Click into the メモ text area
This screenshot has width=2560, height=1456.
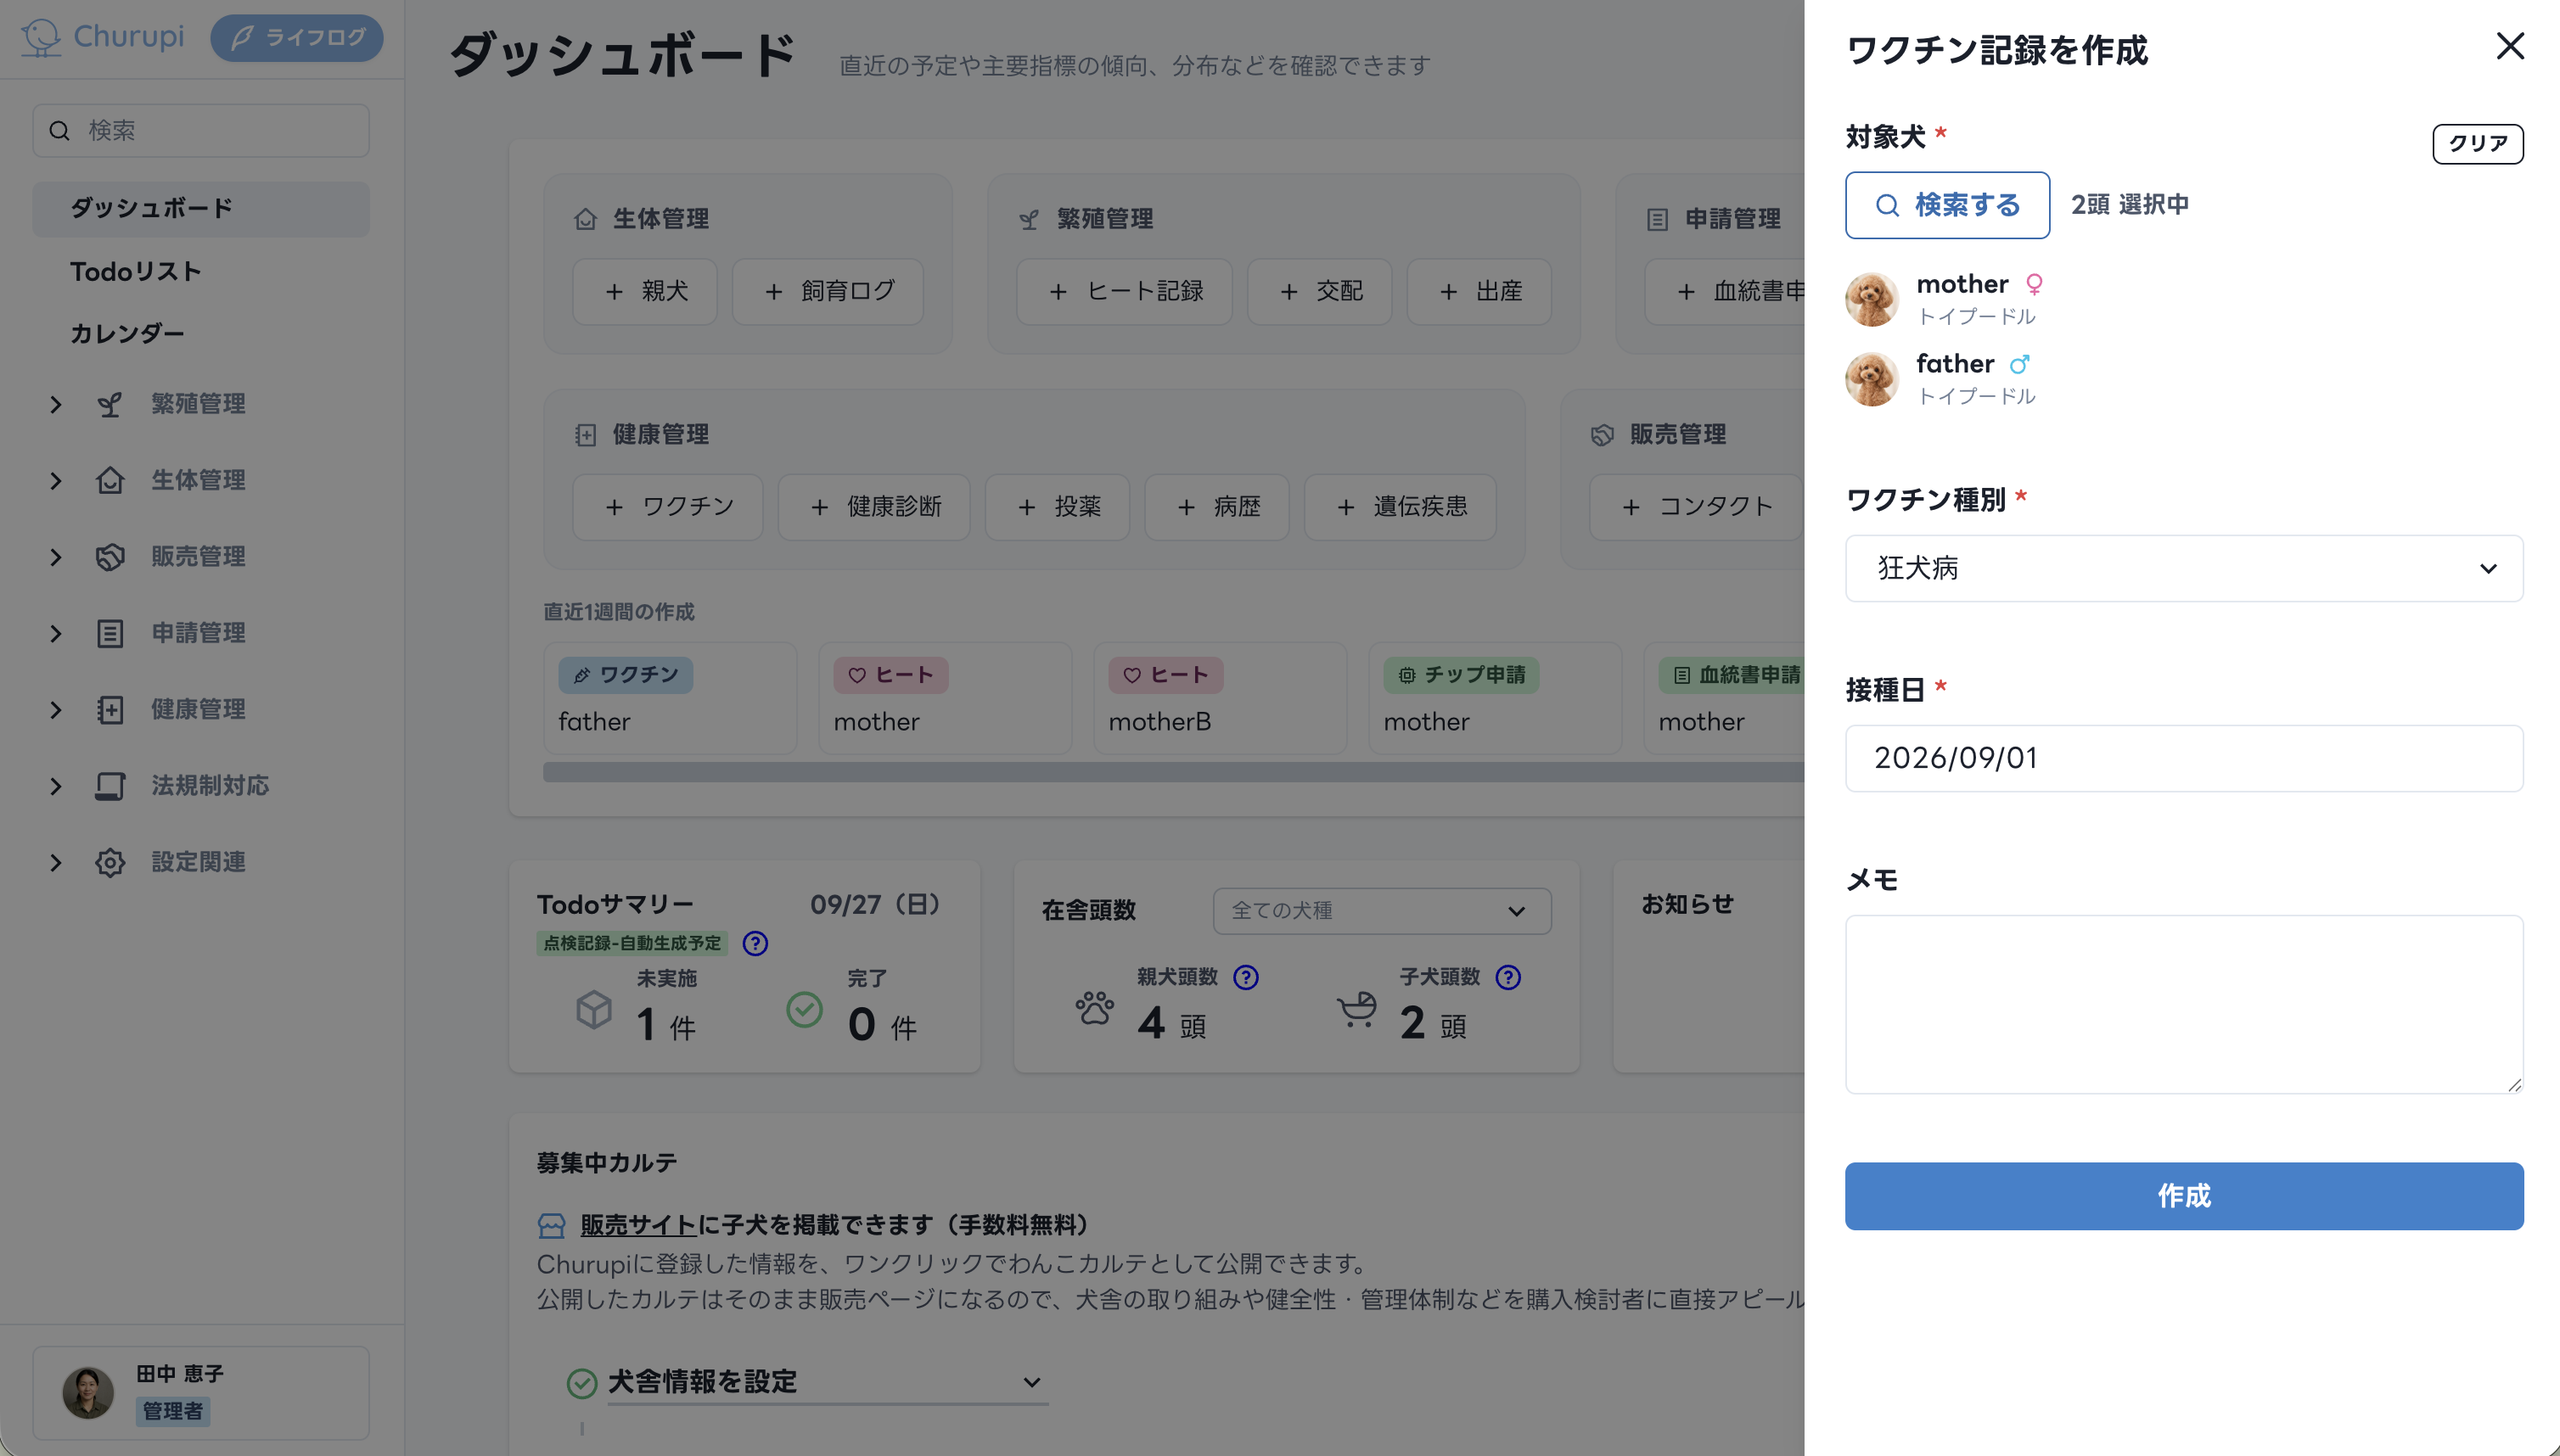2183,1004
